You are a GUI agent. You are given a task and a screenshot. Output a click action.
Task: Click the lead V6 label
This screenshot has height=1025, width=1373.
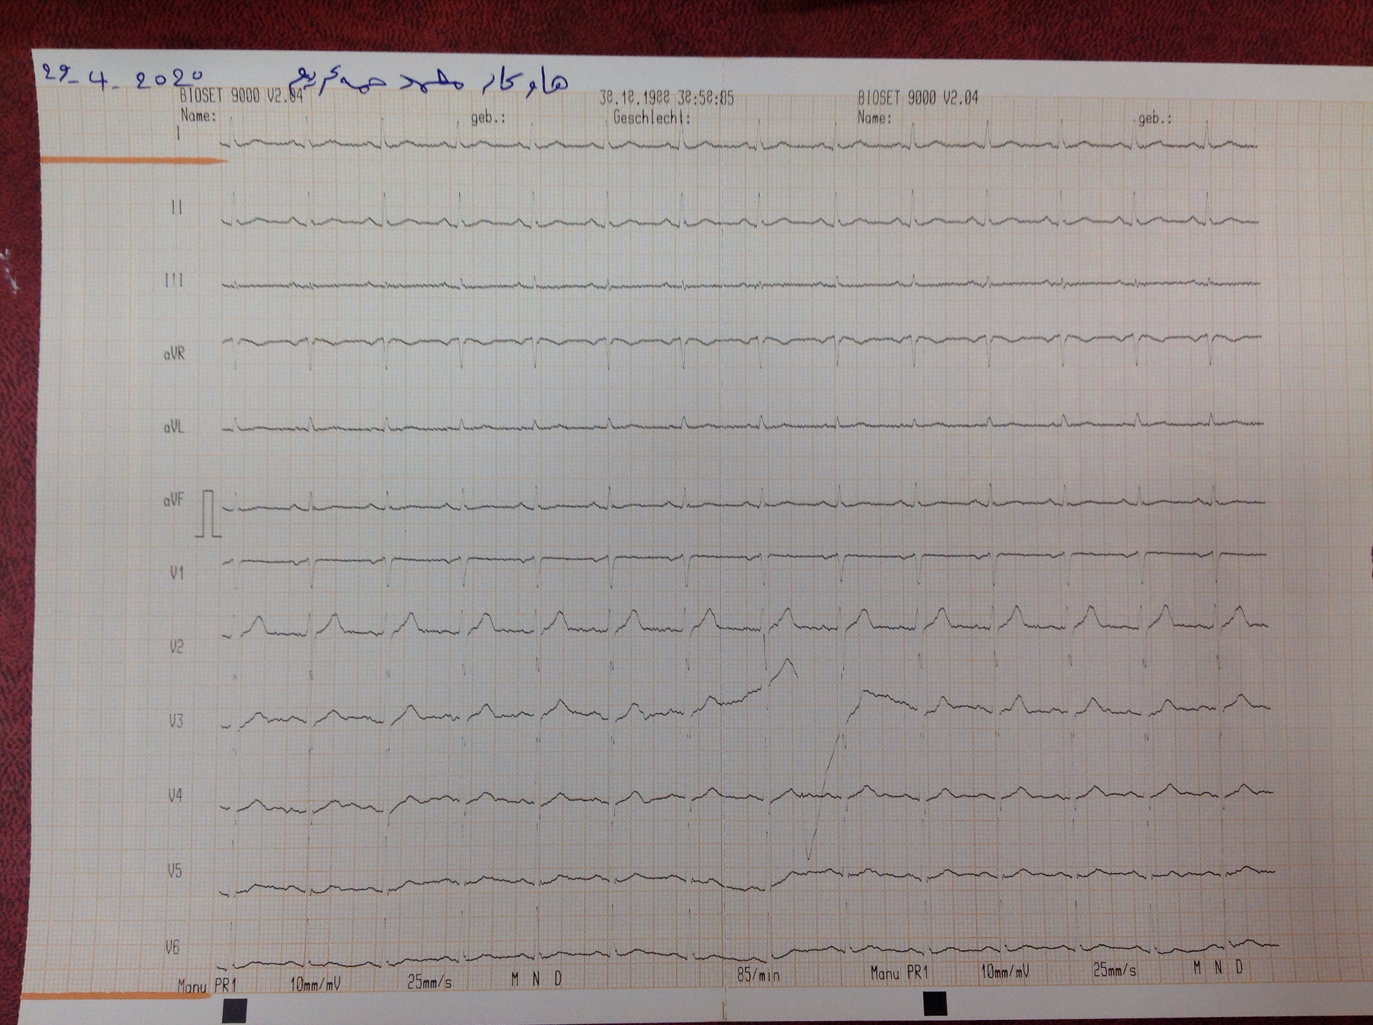tap(173, 948)
